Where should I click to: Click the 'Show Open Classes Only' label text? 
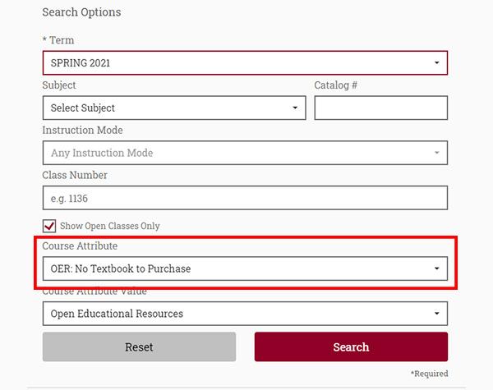click(110, 226)
